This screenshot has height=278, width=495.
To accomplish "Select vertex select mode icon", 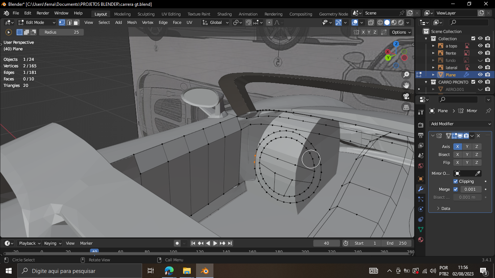I will [x=62, y=22].
